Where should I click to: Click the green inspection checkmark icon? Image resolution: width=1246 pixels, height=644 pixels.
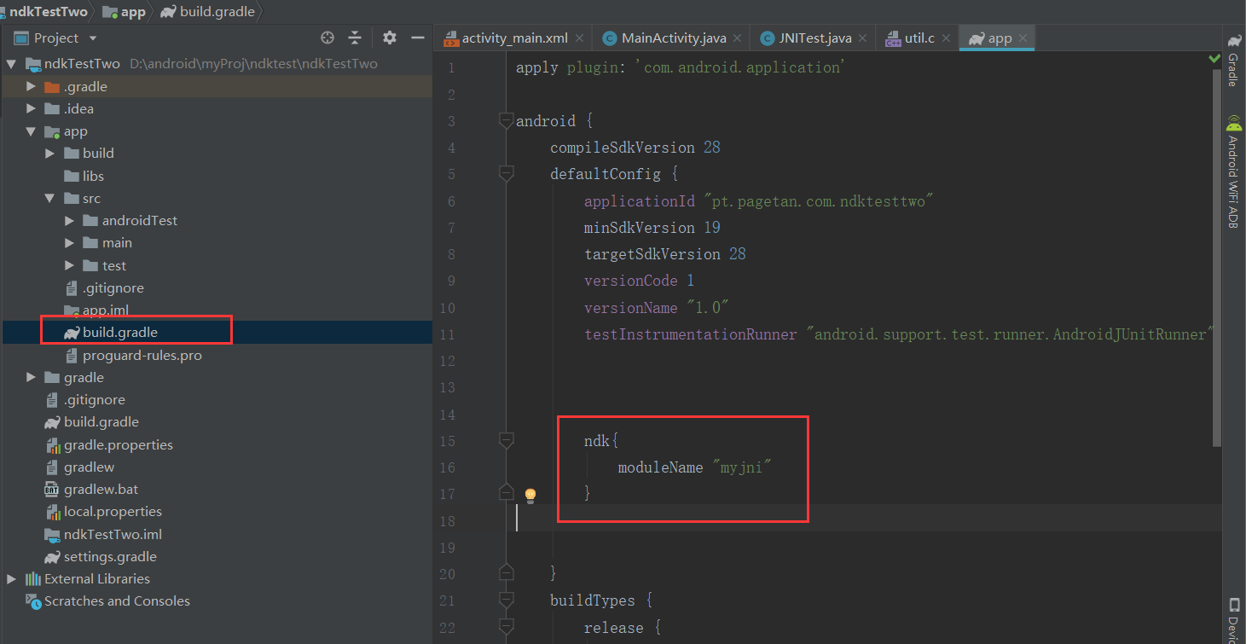tap(1214, 58)
